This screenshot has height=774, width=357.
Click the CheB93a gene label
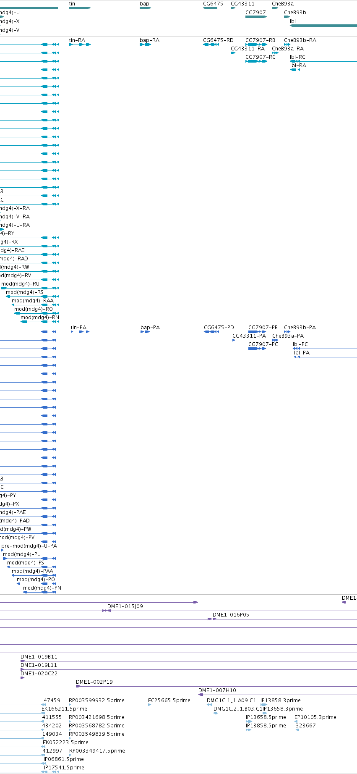click(x=283, y=4)
